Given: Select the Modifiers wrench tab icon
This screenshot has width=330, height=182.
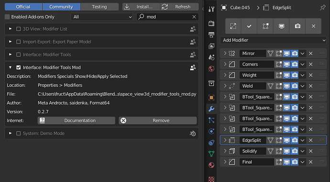Looking at the screenshot, I should point(211,108).
